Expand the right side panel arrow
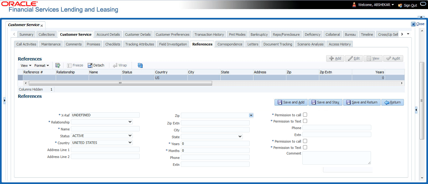428x184 pixels. pyautogui.click(x=416, y=110)
